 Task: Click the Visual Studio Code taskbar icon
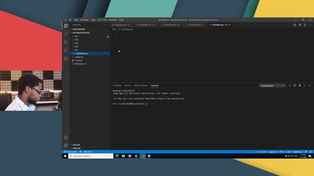143,156
